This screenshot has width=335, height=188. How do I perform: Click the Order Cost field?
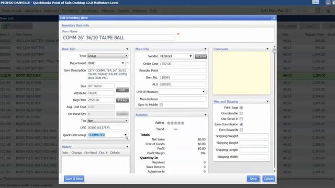pos(183,64)
